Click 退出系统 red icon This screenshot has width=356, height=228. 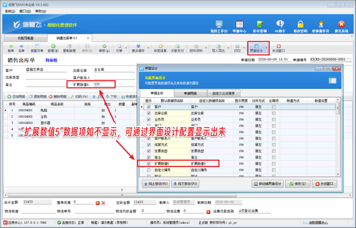click(x=341, y=27)
